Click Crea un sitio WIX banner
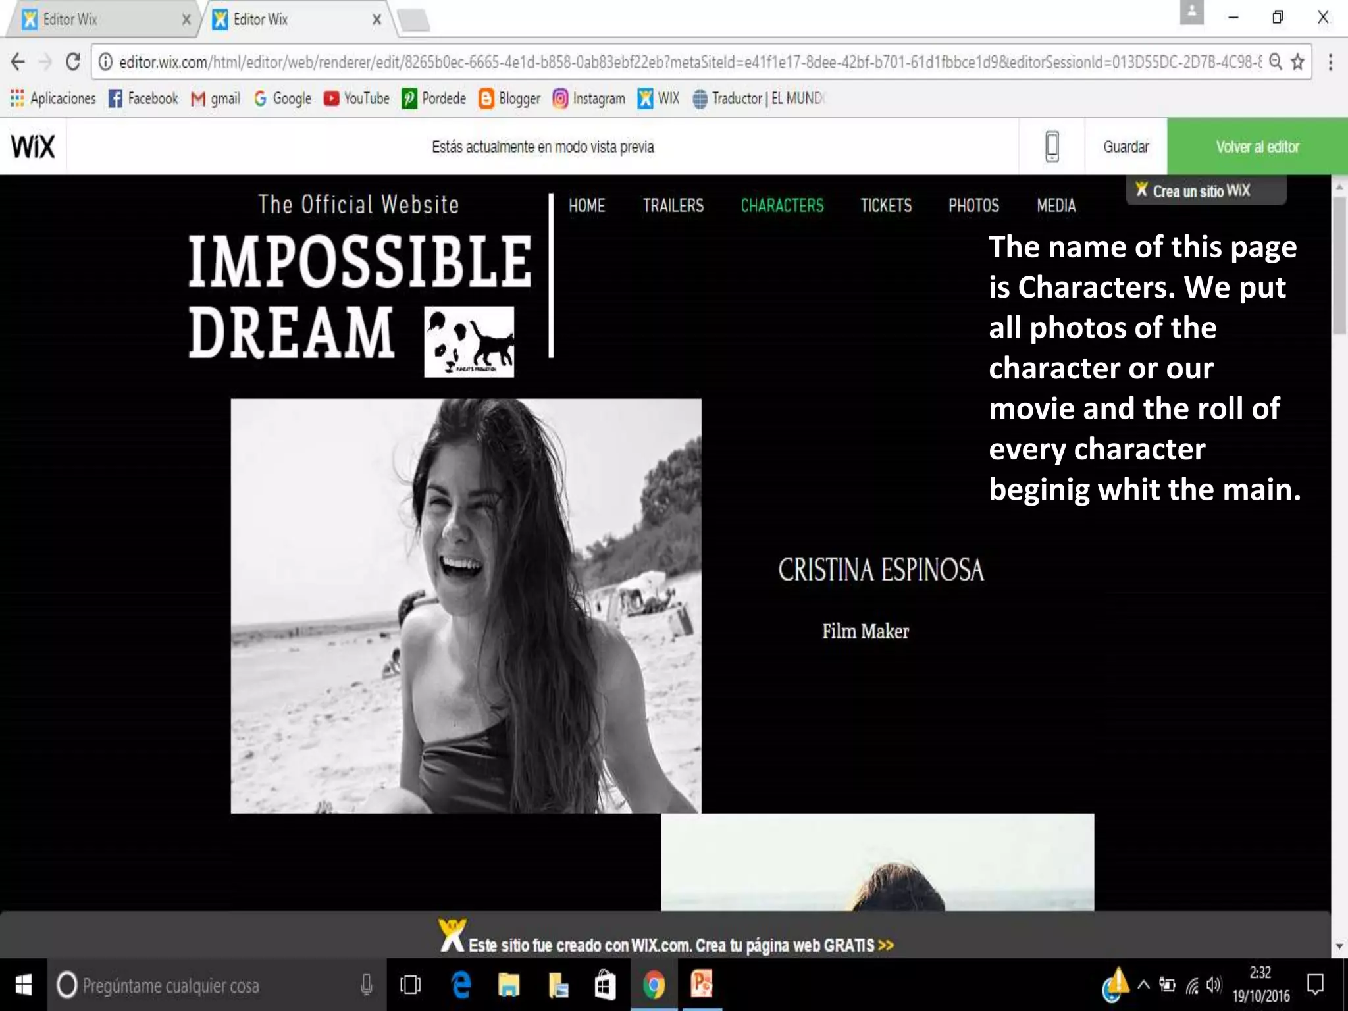 pos(1205,191)
